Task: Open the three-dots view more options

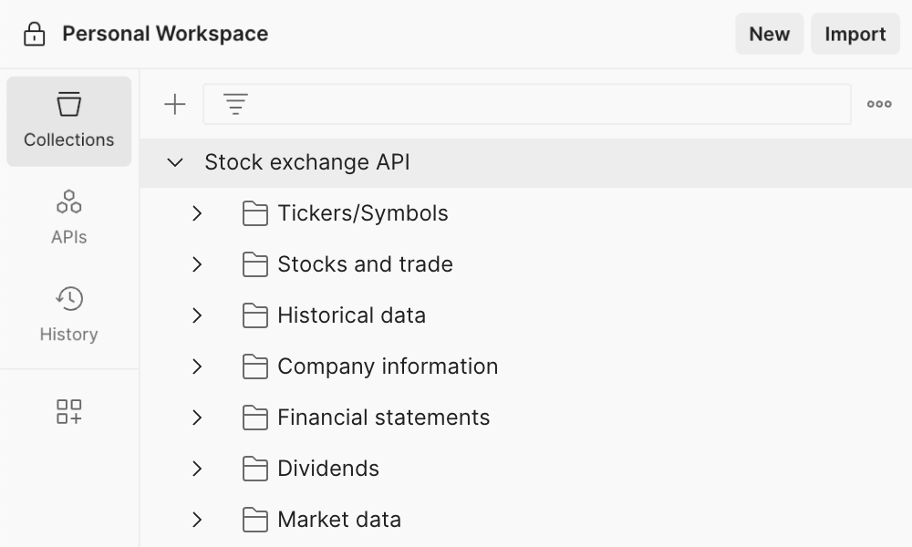Action: (x=879, y=105)
